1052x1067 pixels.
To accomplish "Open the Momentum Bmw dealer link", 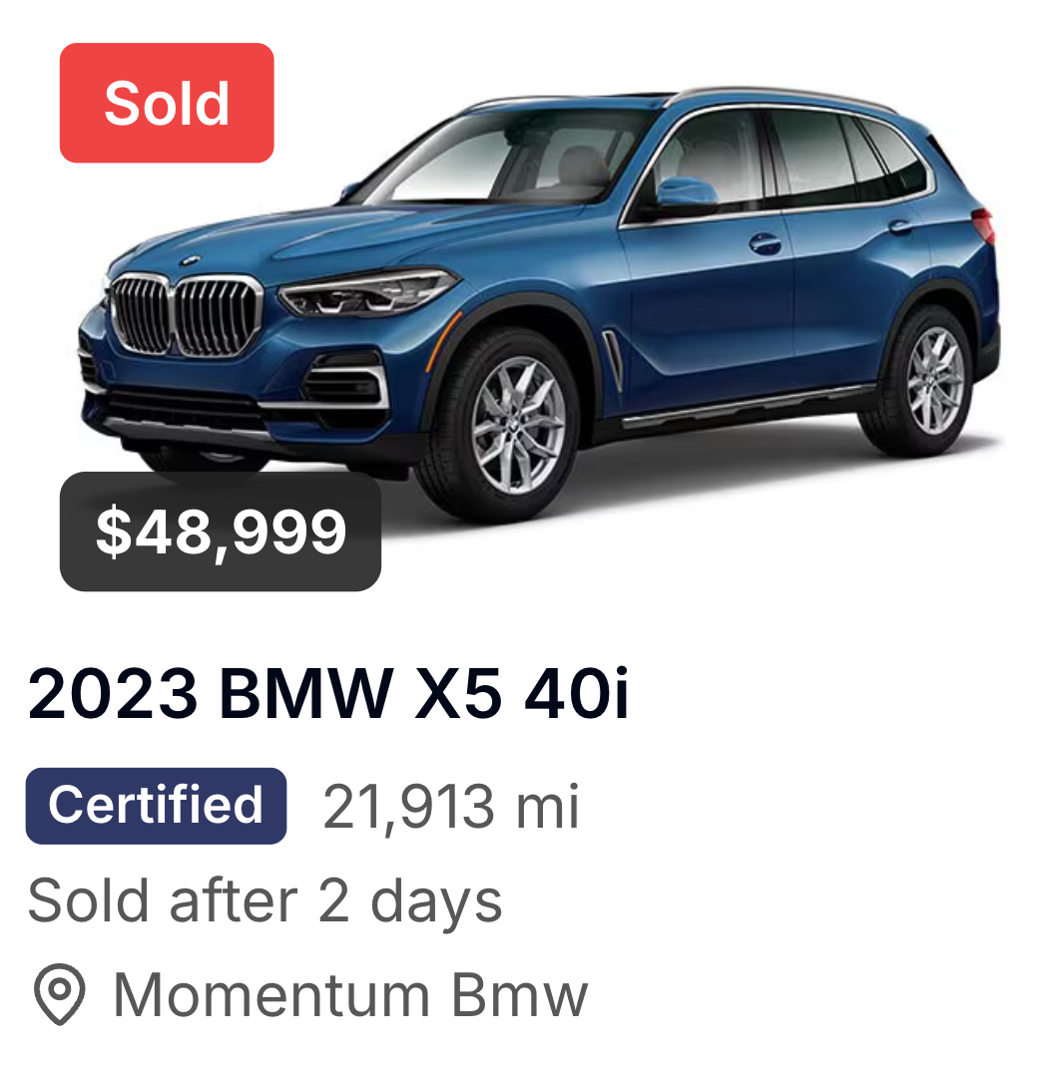I will coord(350,995).
